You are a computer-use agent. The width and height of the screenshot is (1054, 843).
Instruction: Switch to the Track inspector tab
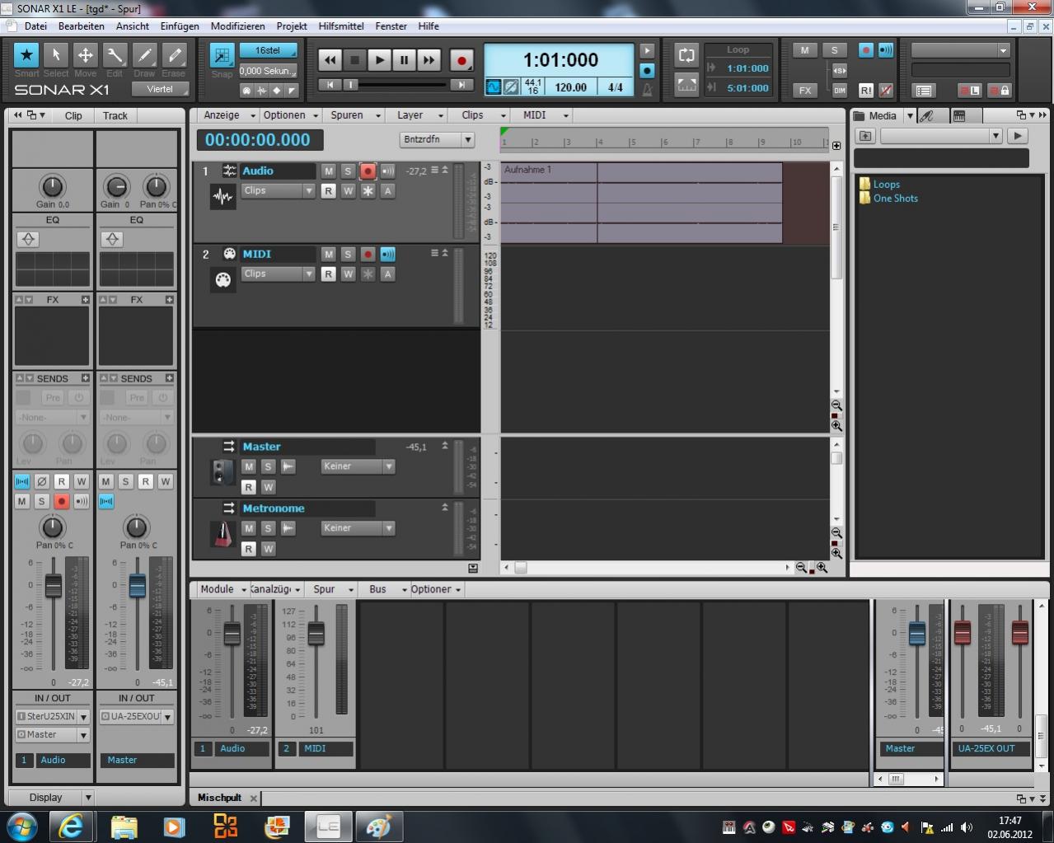(115, 116)
